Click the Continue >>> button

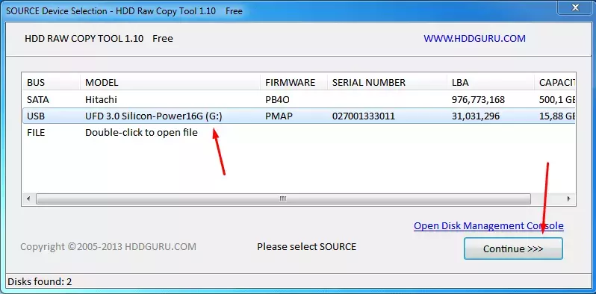click(x=513, y=248)
